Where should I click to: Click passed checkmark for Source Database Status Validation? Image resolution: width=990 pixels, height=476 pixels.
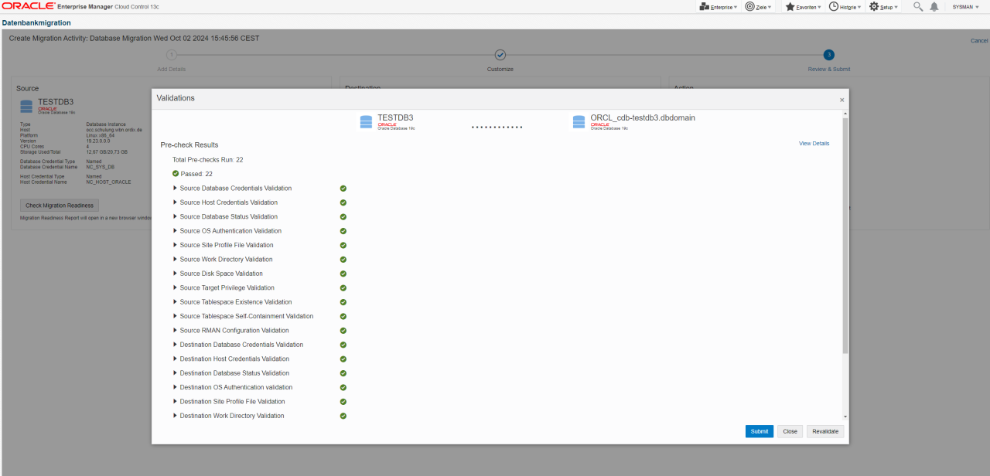click(x=343, y=216)
